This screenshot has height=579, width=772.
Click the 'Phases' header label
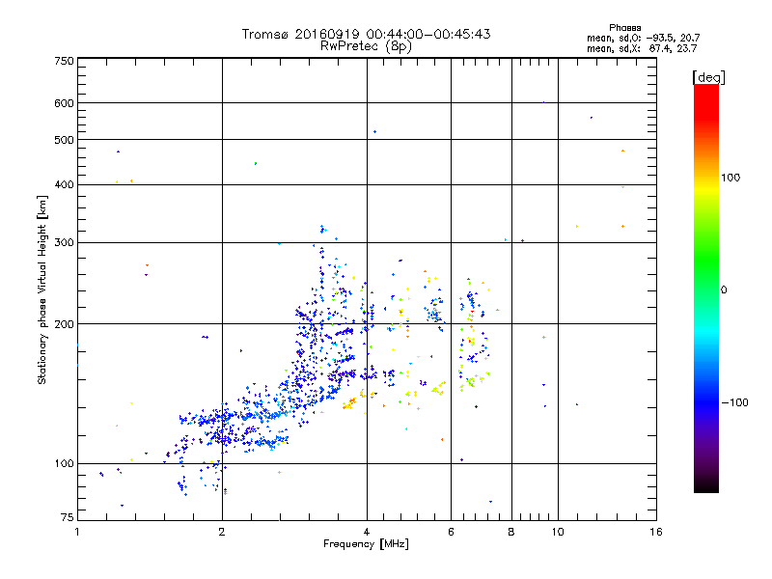[x=624, y=28]
